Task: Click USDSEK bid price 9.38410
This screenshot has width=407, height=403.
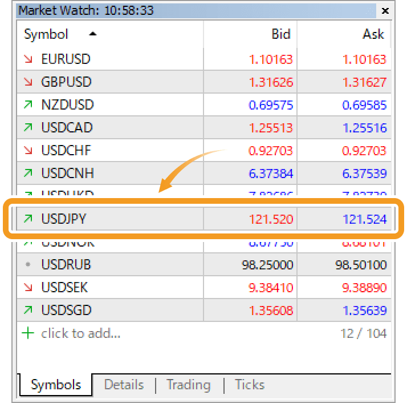Action: pyautogui.click(x=271, y=288)
